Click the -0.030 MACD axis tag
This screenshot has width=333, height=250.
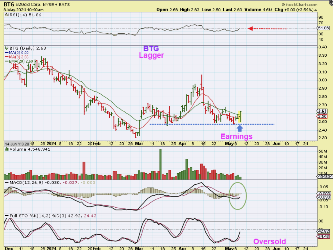[x=324, y=197]
